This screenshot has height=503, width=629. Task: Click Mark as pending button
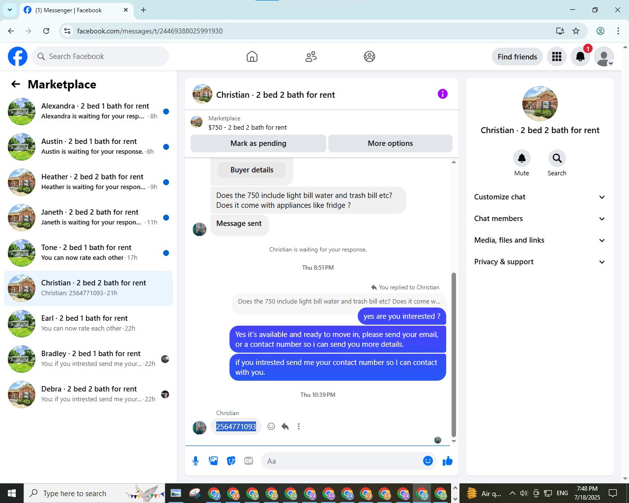[258, 143]
